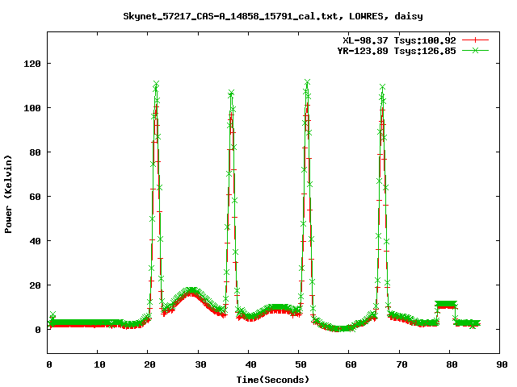Click the first peak tip near 21 seconds
Screen dimensions: 517x387
click(156, 84)
